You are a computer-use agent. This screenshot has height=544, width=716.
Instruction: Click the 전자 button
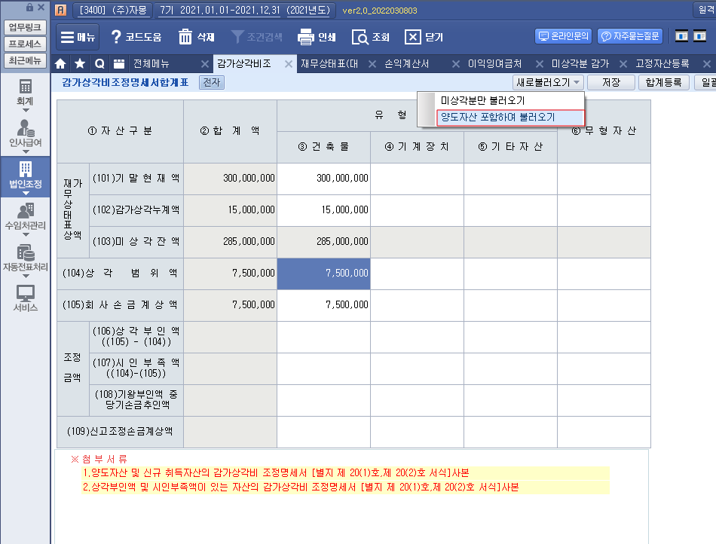tap(212, 83)
